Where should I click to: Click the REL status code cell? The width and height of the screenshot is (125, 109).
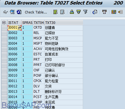[x=39, y=33]
